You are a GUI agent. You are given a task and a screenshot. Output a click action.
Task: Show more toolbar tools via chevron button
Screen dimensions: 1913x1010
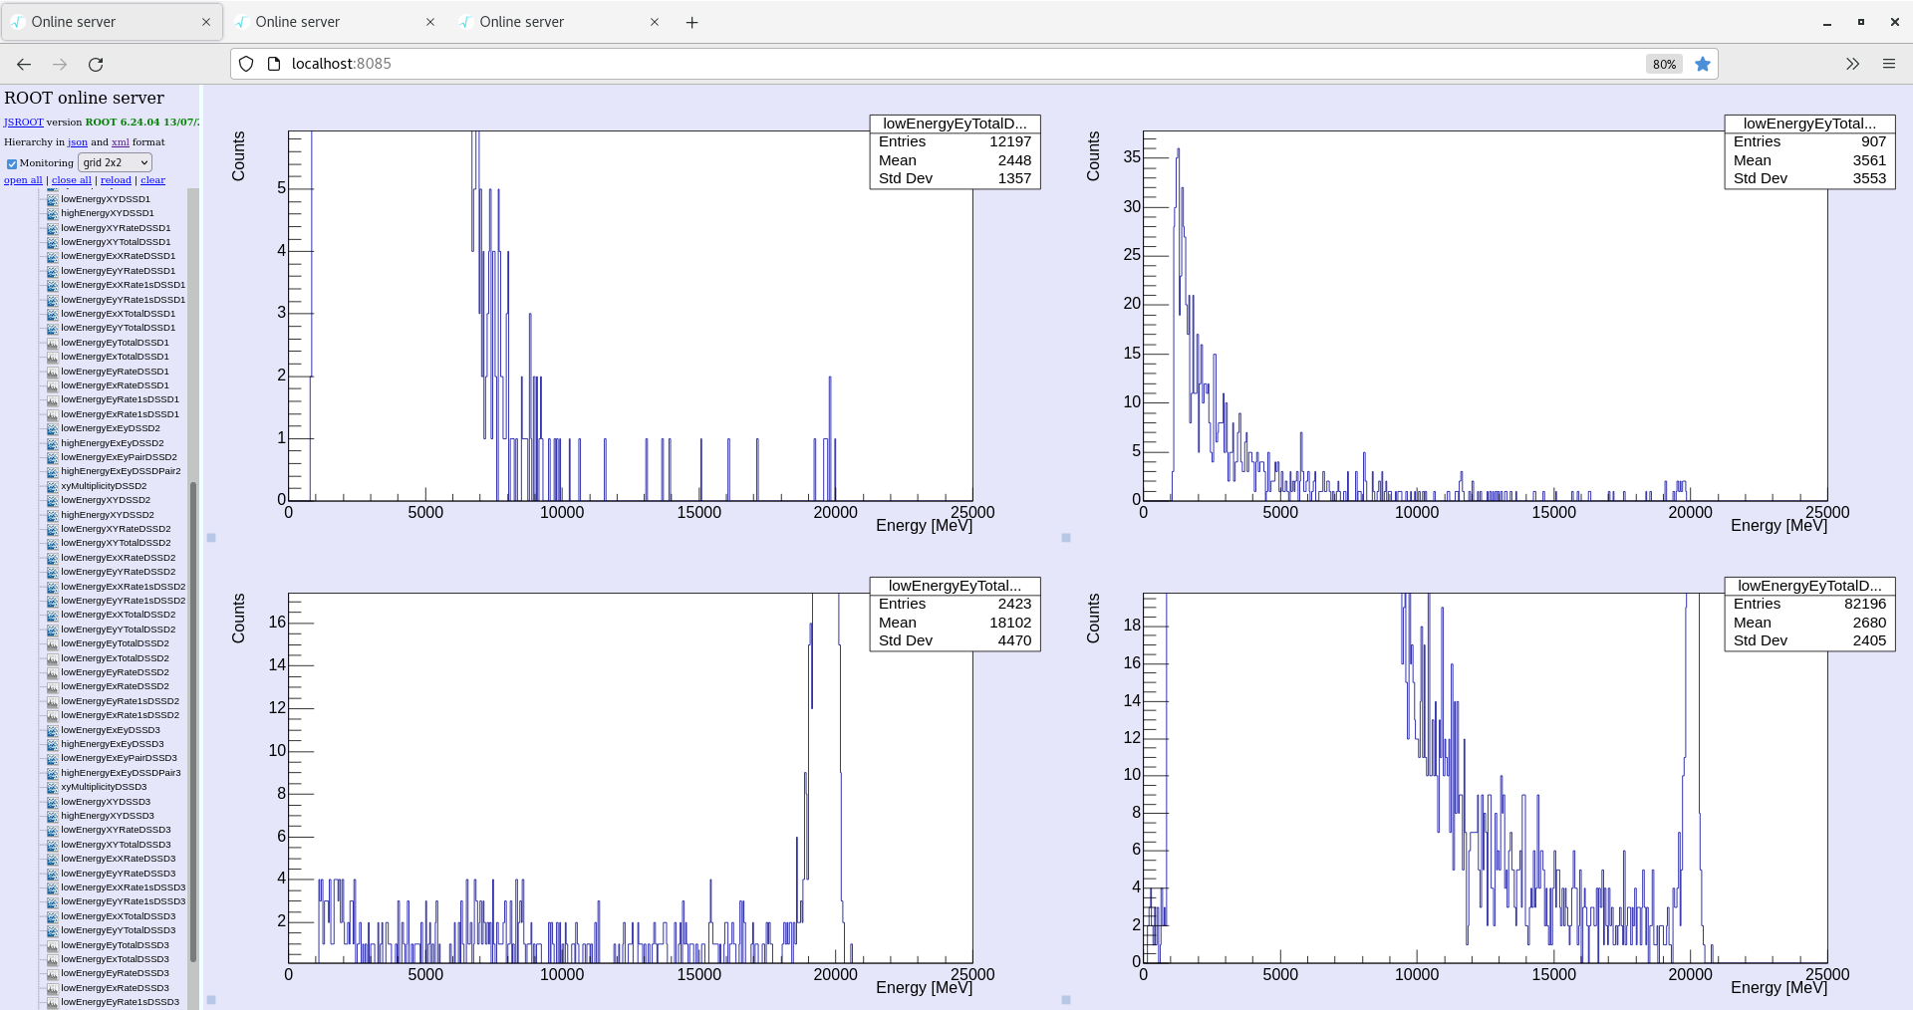coord(1852,64)
